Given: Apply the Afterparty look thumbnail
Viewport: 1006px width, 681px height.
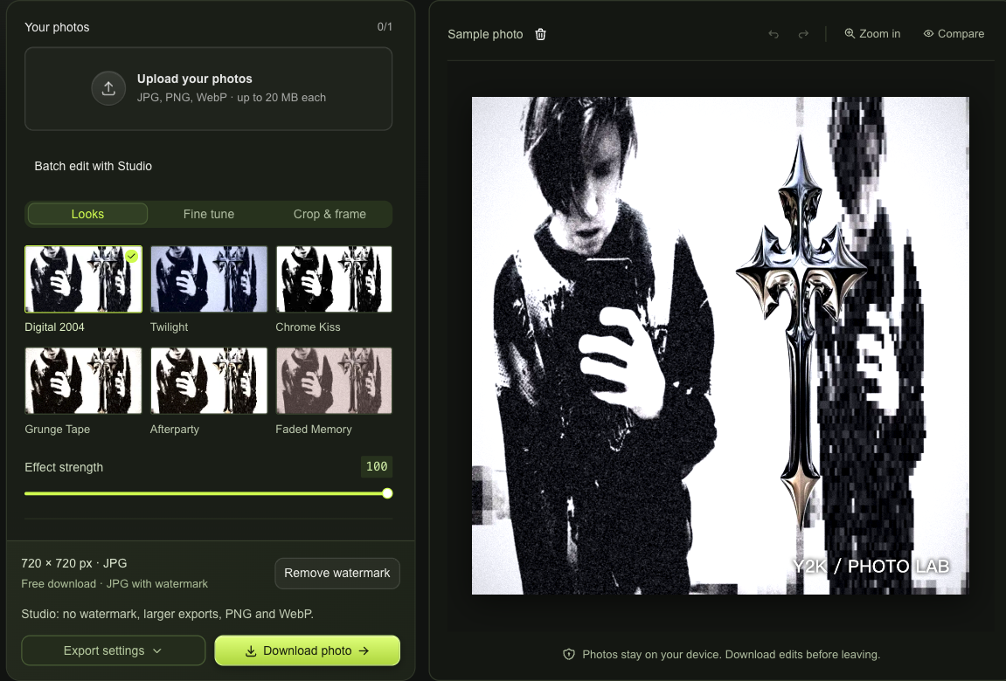Looking at the screenshot, I should tap(209, 382).
